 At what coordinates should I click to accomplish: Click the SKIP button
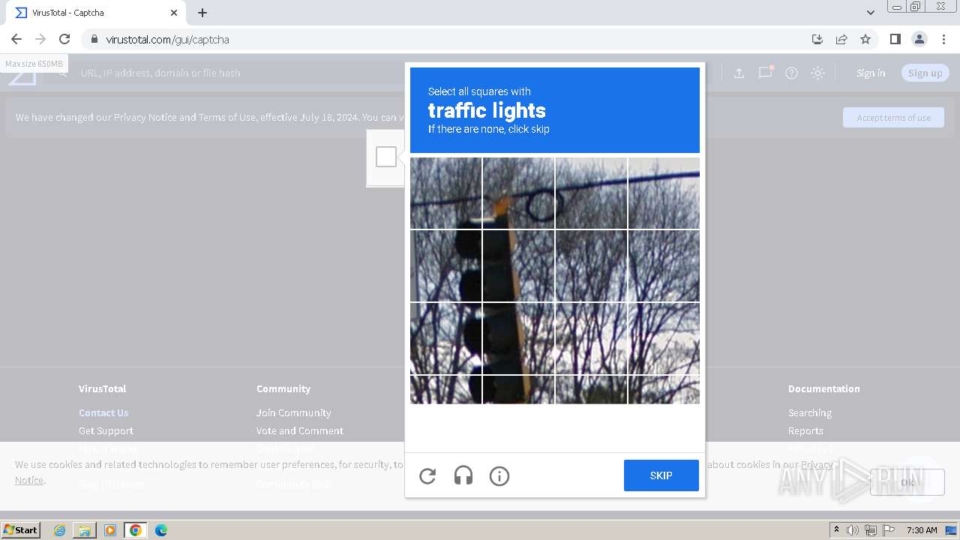[661, 475]
